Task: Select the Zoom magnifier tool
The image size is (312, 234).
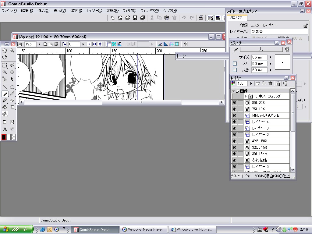Action: tap(12, 51)
